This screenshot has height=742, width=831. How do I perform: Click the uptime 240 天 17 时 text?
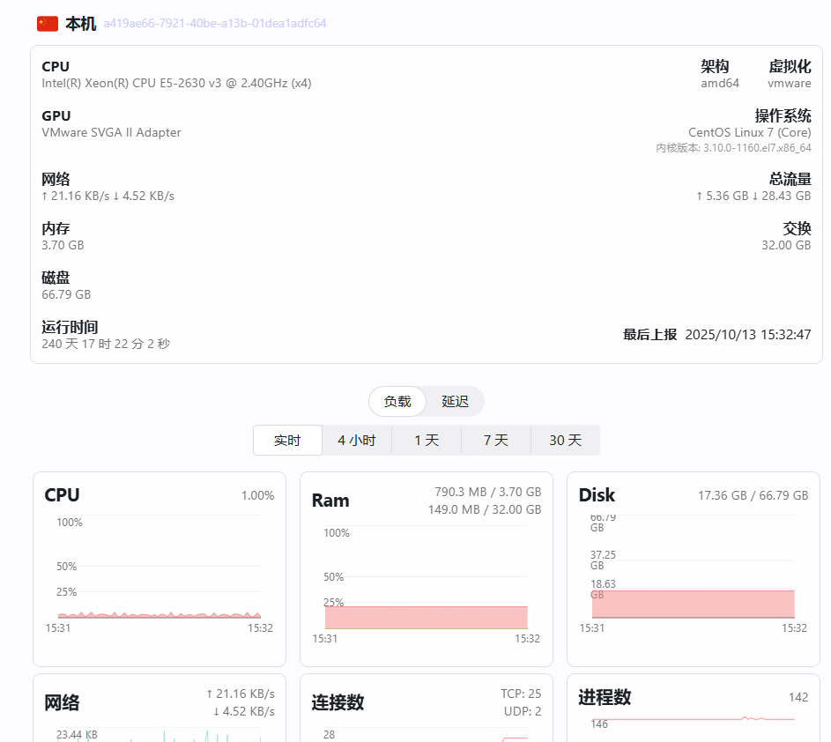coord(106,344)
